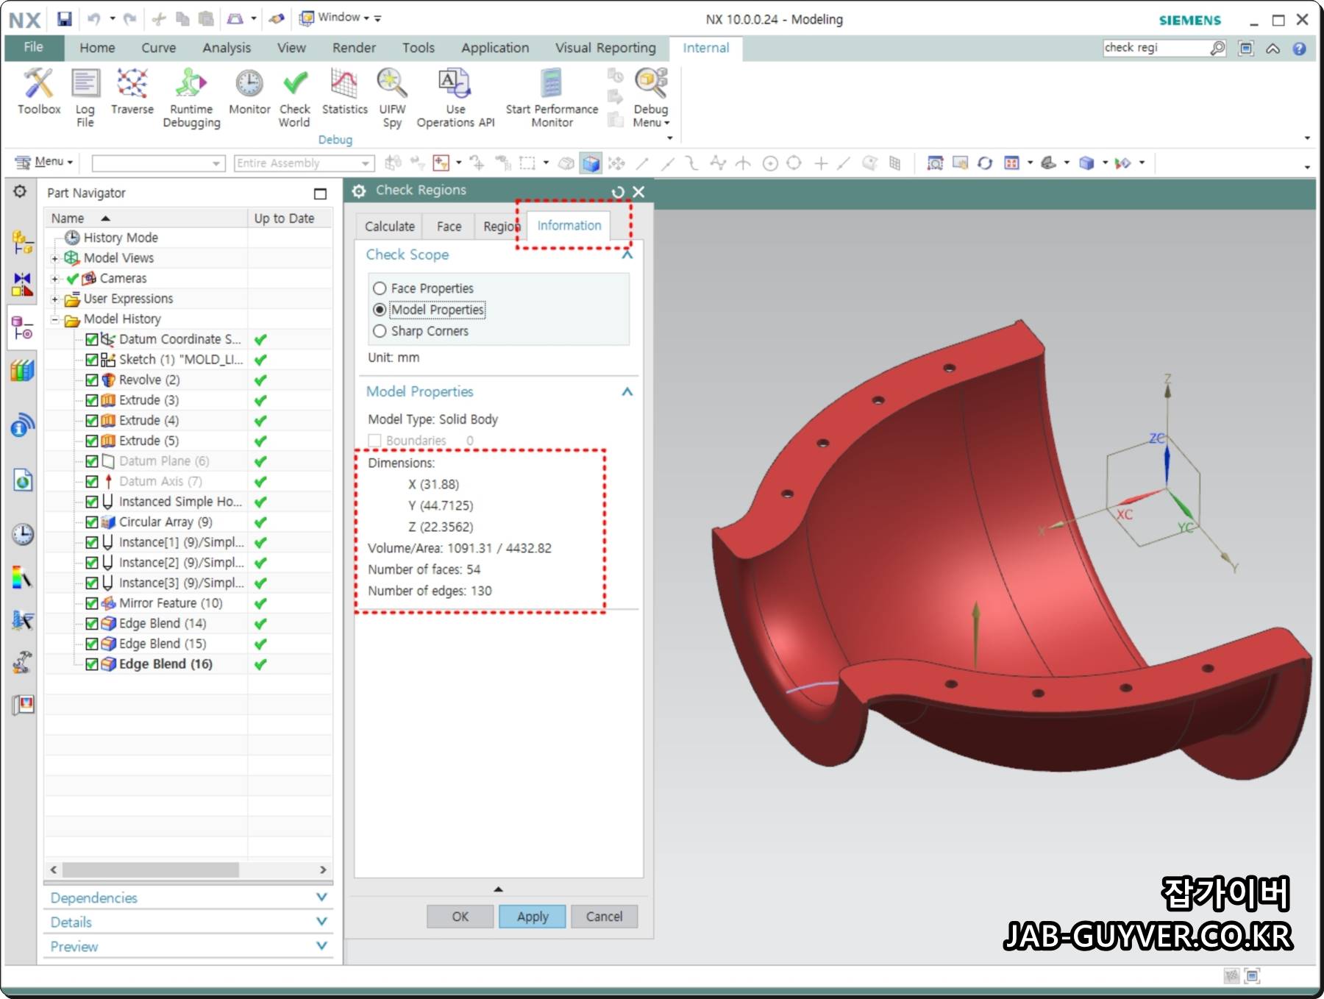1324x999 pixels.
Task: Open the Monitor clock tool
Action: coord(249,91)
